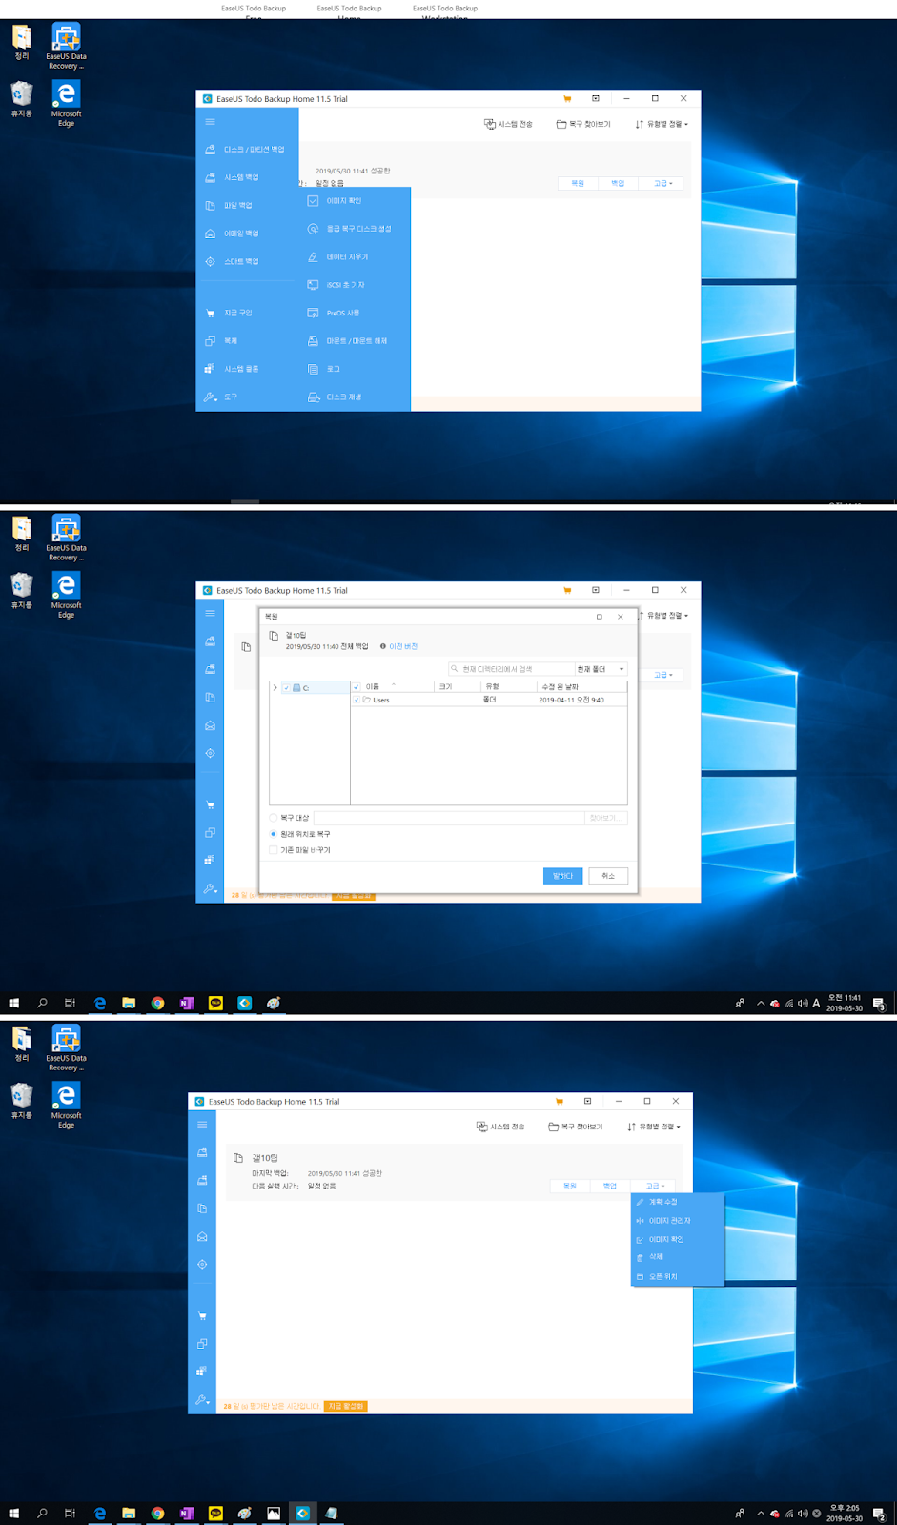The width and height of the screenshot is (897, 1525).
Task: Click bottom disk icon in tools submenu
Action: (x=313, y=397)
